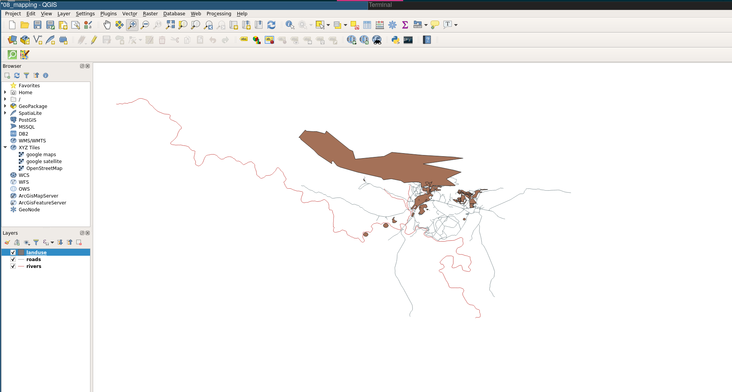This screenshot has height=392, width=732.
Task: Uncheck the roads layer checkbox
Action: pos(13,259)
